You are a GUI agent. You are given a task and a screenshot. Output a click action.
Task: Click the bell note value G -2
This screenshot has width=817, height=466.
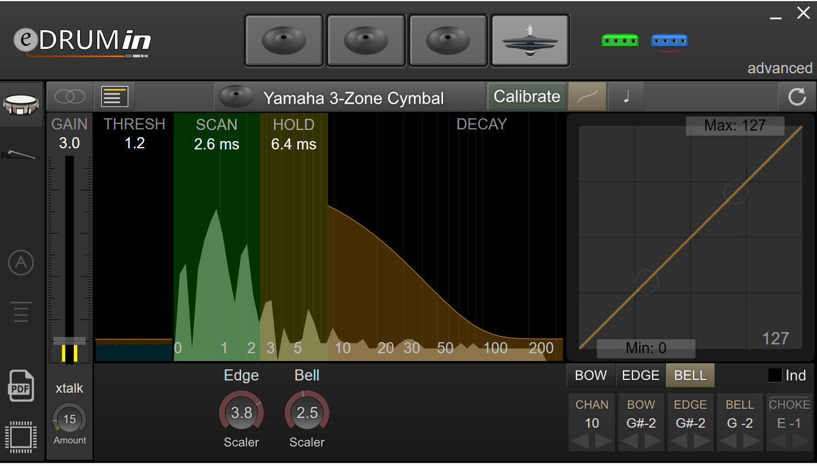[x=740, y=423]
